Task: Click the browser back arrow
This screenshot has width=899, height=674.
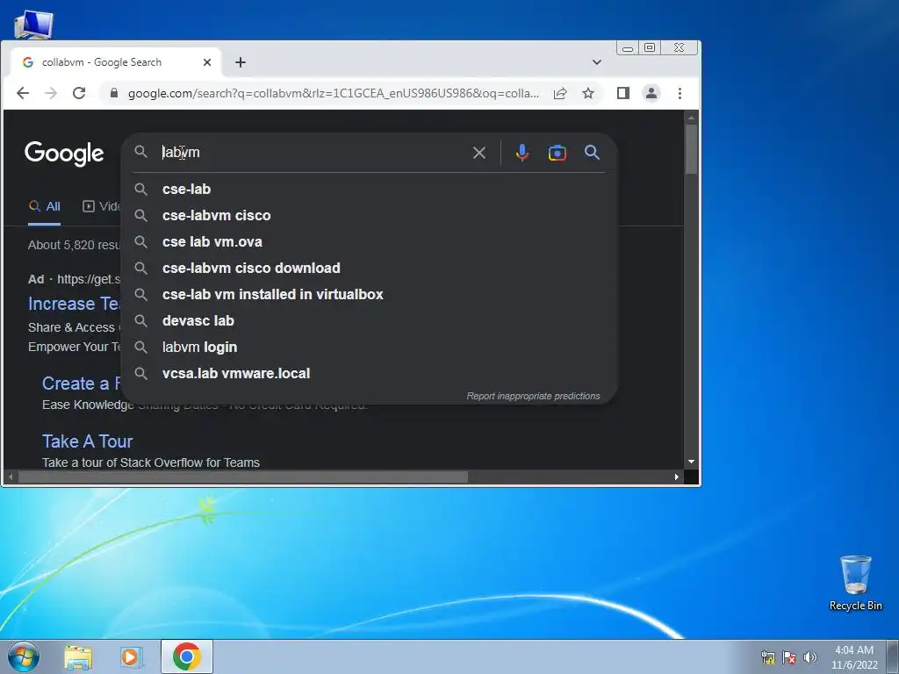Action: point(23,93)
